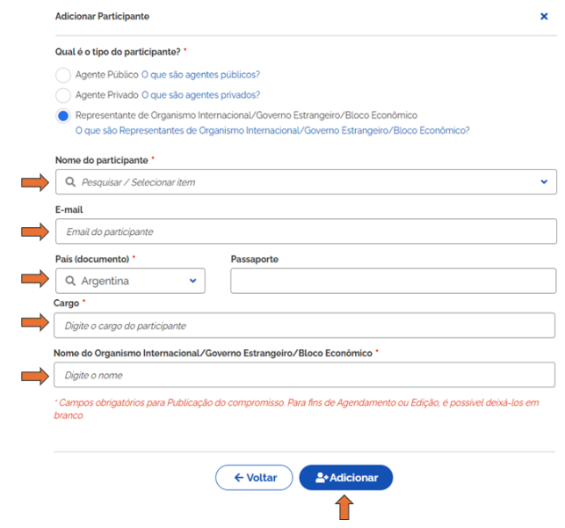Select the Agente Público radio option
Screen dimensions: 565x528
point(63,75)
